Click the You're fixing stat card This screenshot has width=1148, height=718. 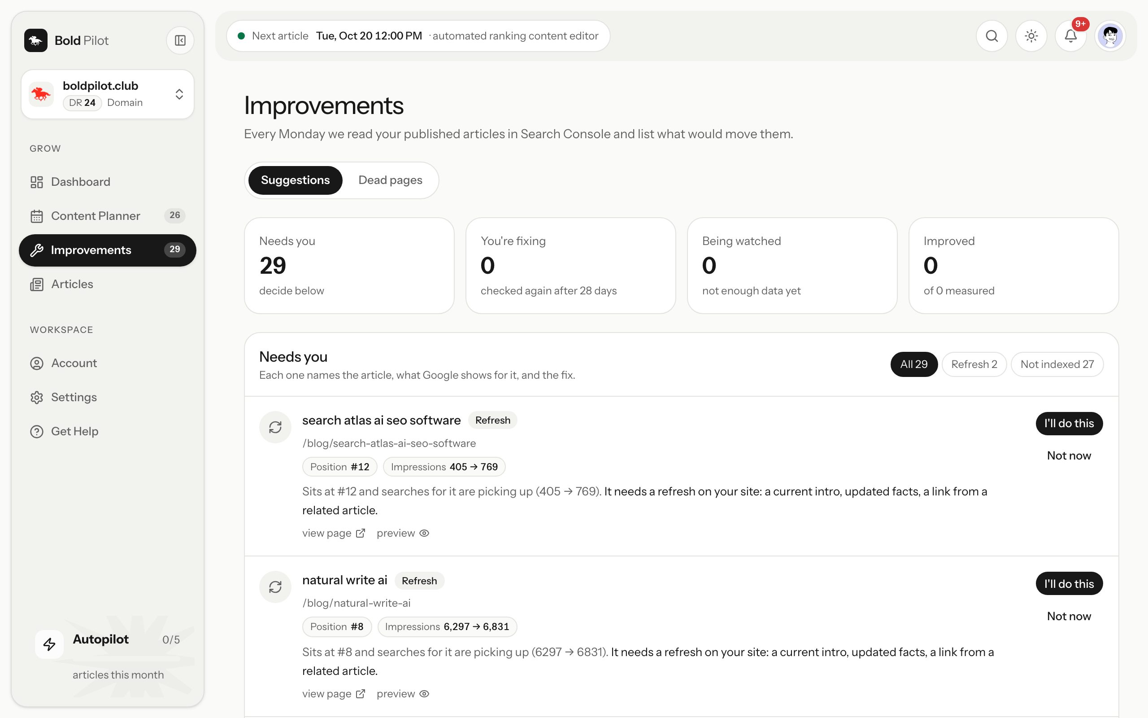click(x=571, y=266)
